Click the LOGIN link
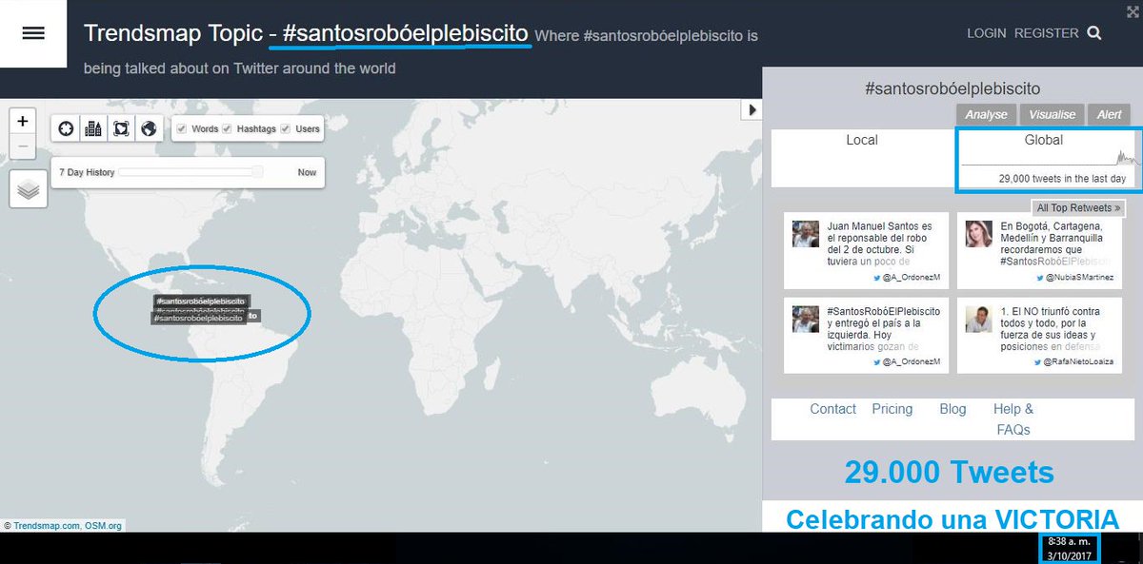1143x564 pixels. tap(986, 33)
